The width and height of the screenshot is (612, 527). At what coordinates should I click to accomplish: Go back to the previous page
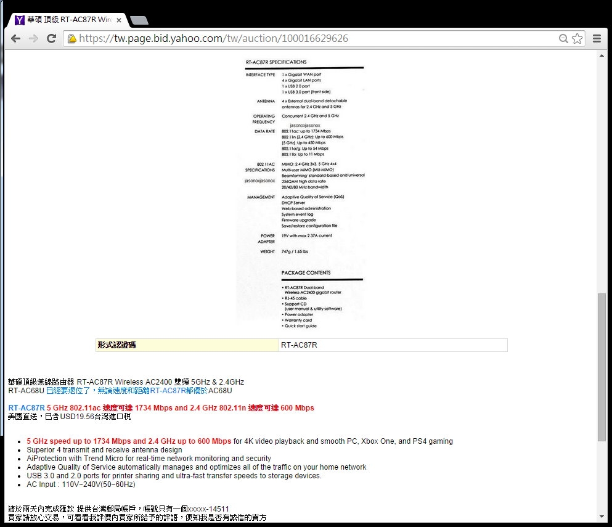15,38
